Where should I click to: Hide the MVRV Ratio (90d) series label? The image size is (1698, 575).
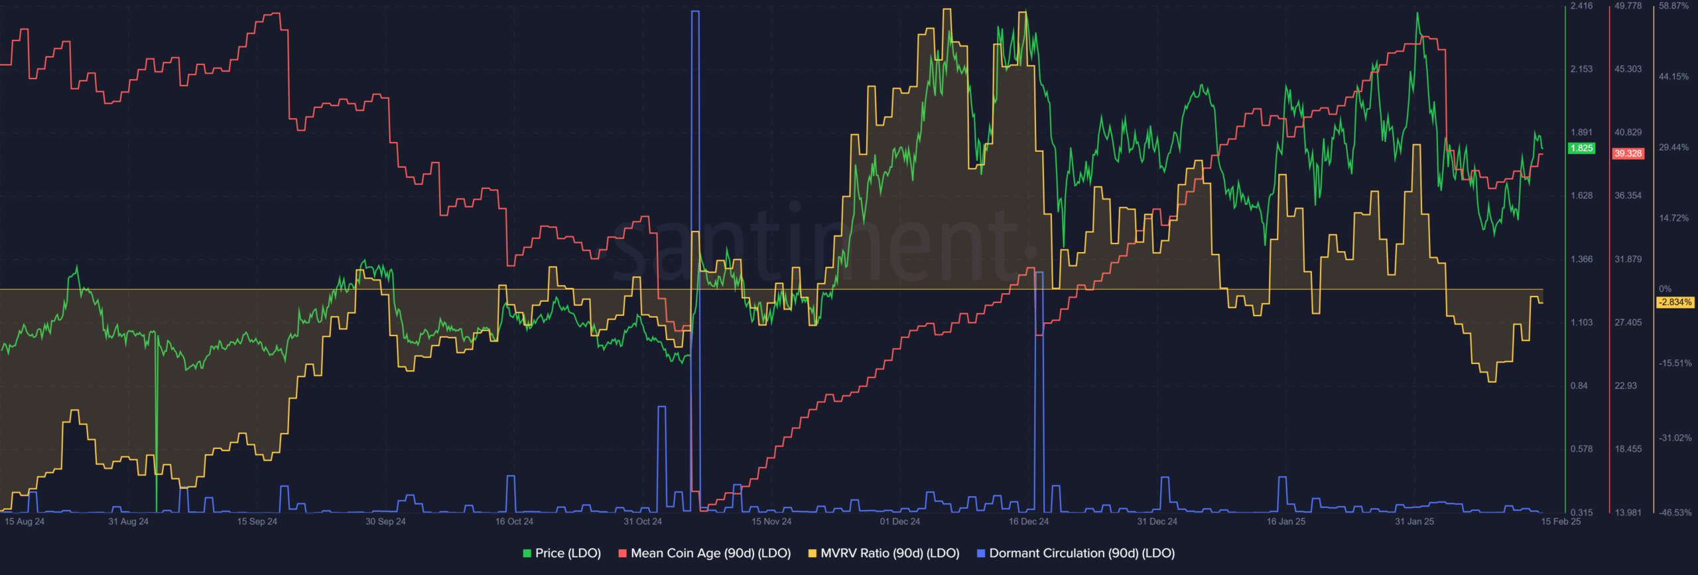(x=889, y=553)
